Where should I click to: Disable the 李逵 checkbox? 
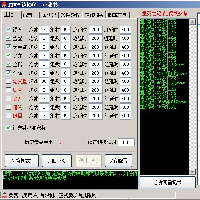(x=8, y=73)
